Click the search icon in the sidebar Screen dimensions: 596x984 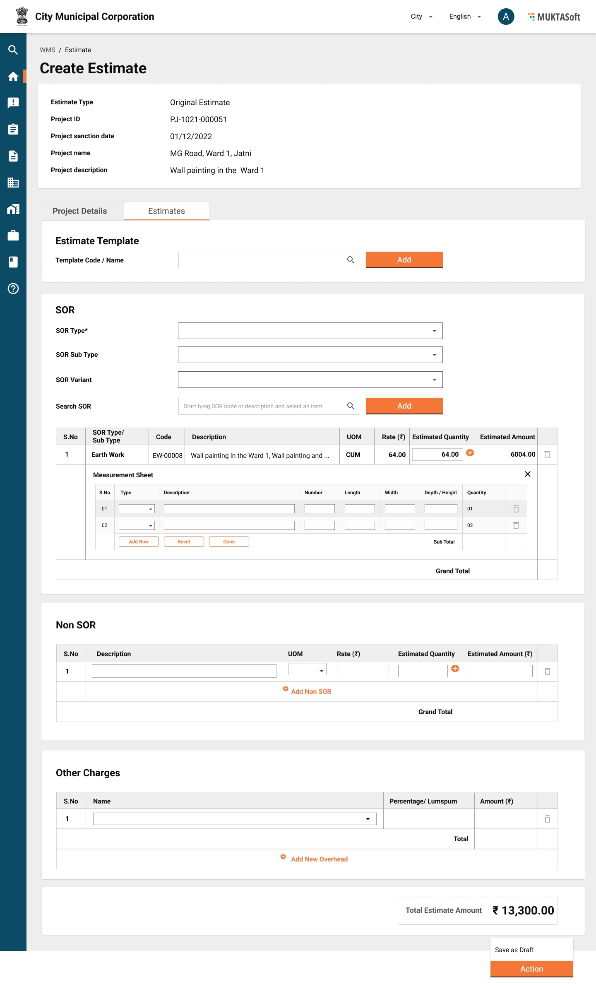click(x=13, y=50)
